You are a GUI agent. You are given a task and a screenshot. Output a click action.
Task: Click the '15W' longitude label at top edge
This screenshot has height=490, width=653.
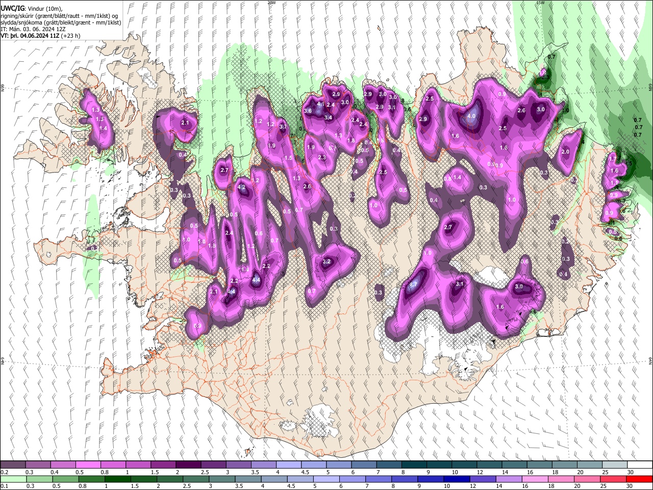point(541,3)
